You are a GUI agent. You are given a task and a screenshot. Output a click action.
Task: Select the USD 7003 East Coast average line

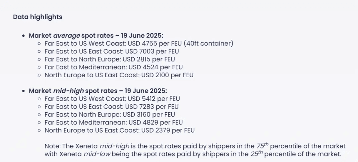pyautogui.click(x=112, y=51)
